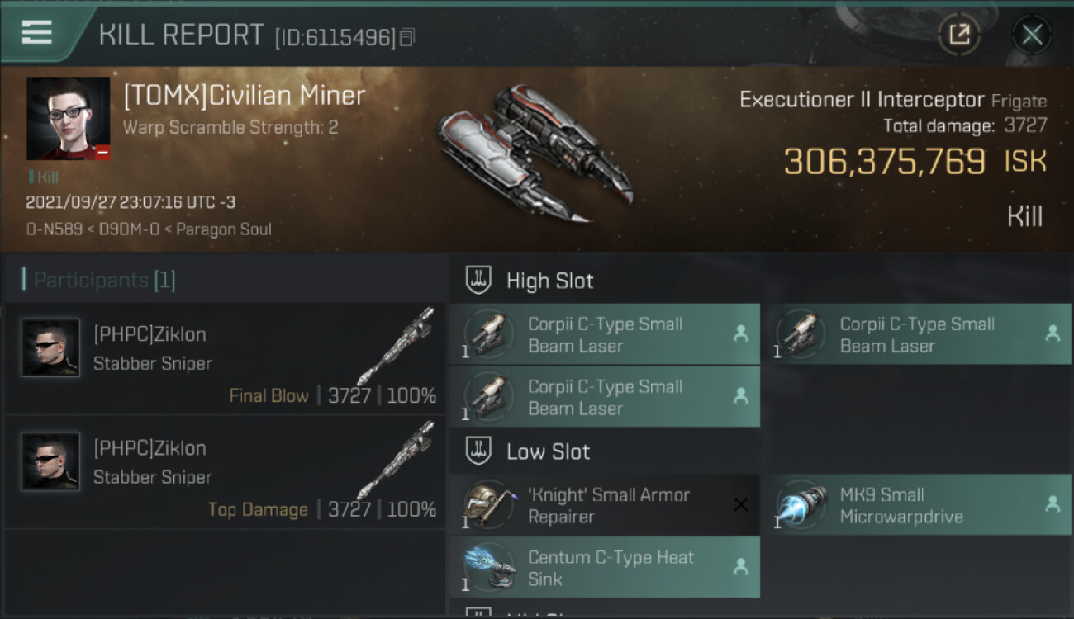Click the dropped-status icon on Heat Sink

click(741, 567)
